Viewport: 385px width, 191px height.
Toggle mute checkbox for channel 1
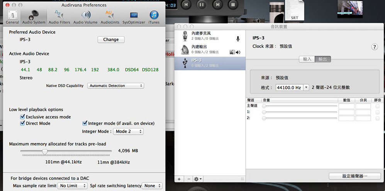(x=377, y=112)
